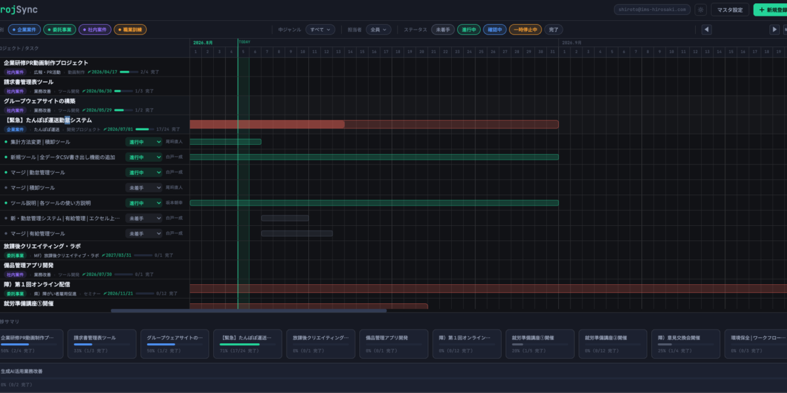Open summary card 障）第１回オンライン…
Screen dimensions: 787x393
[x=466, y=344]
